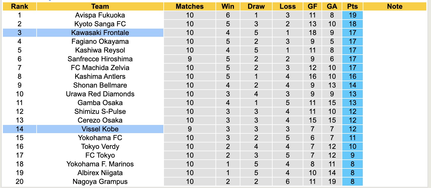Viewport: 431px width, 188px height.
Task: Click the Nagoya Grampus team name
Action: 100,182
